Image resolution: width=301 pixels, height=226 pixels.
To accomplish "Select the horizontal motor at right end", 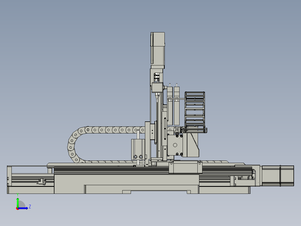I will (x=278, y=176).
